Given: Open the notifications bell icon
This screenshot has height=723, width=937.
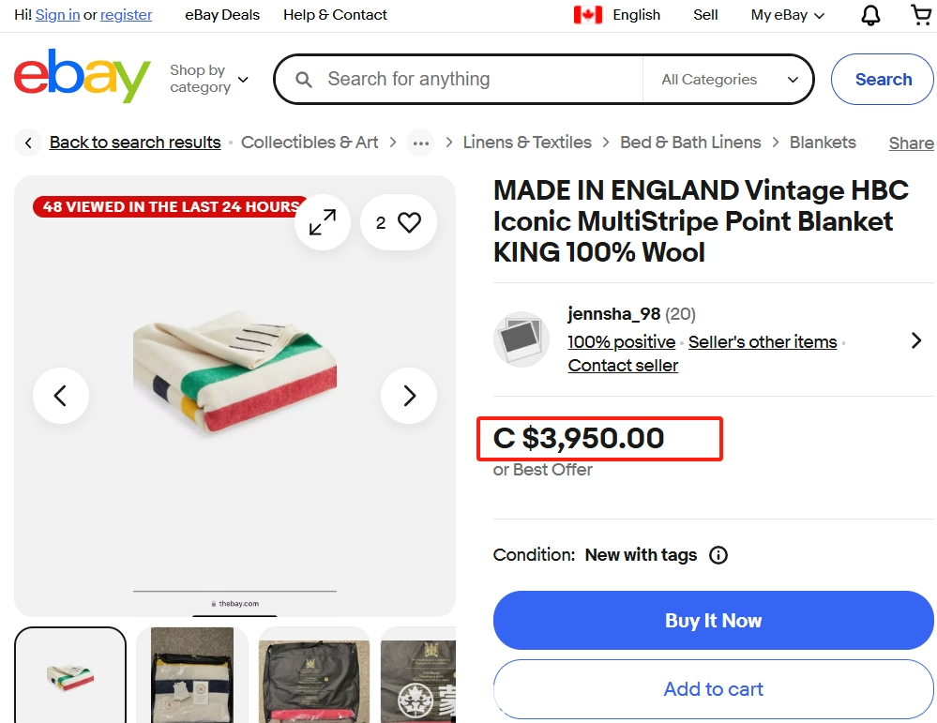Looking at the screenshot, I should point(870,15).
